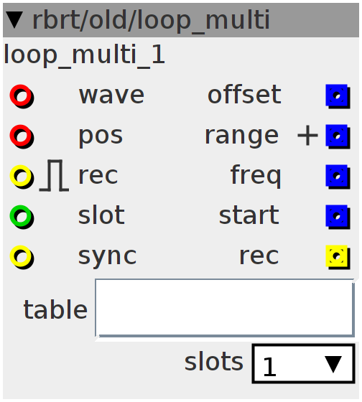
Task: Click the red wave inlet port
Action: click(x=22, y=96)
